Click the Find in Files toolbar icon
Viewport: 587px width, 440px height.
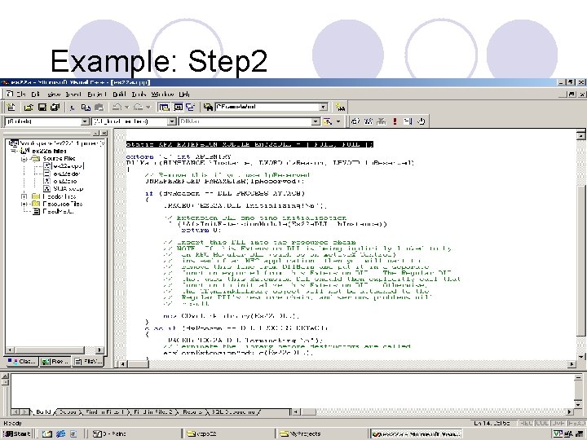pos(208,108)
